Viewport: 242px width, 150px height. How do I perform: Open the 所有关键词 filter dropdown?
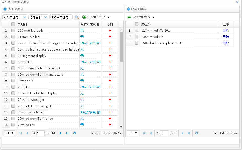(15, 17)
